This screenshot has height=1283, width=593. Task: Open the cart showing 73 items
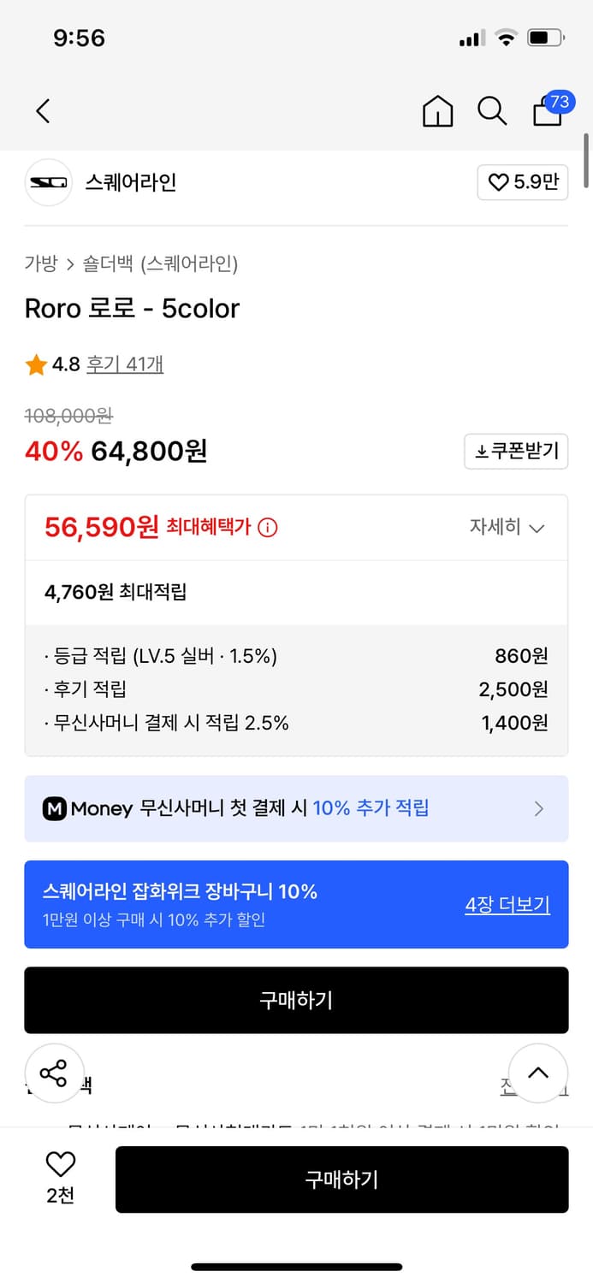click(x=547, y=113)
